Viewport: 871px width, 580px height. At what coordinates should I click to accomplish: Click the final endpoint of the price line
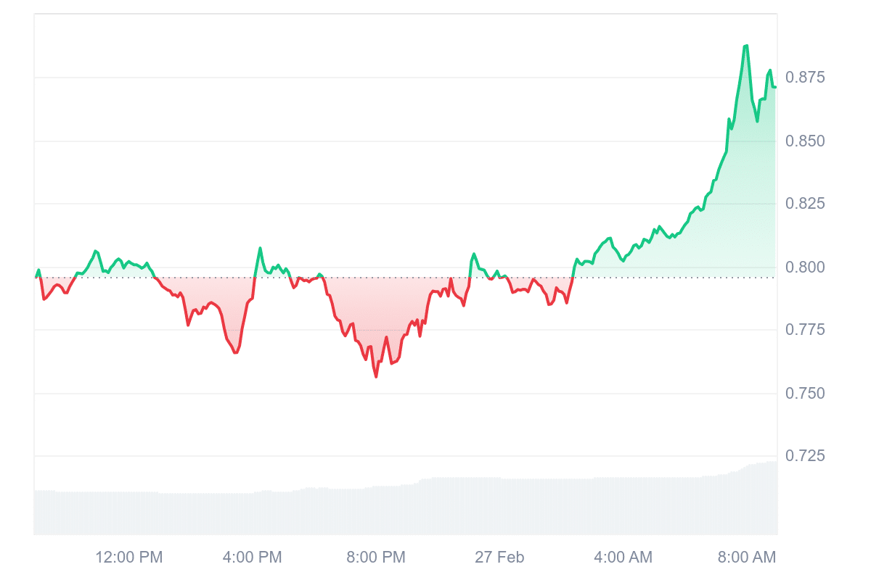coord(775,87)
